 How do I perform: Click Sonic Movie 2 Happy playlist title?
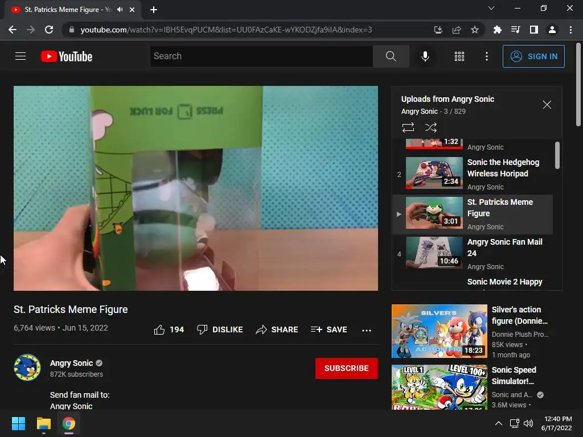point(504,282)
